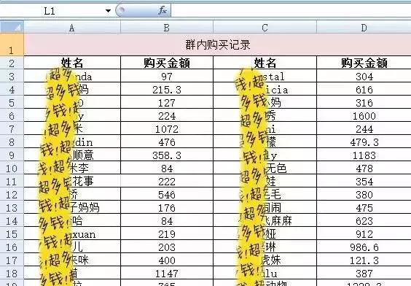This screenshot has width=411, height=286.
Task: Select the cell with value 1183
Action: (x=364, y=155)
